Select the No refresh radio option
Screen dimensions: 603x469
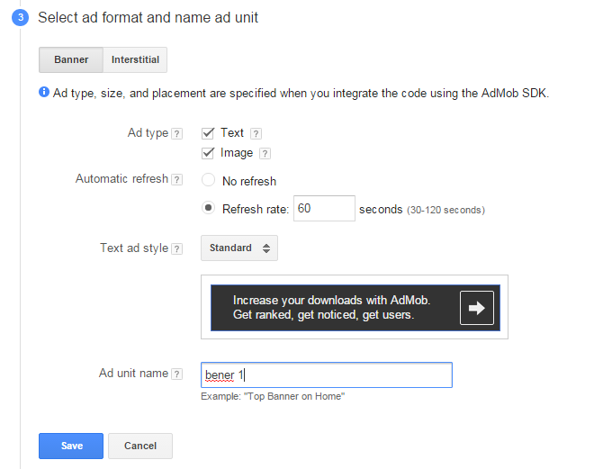208,180
